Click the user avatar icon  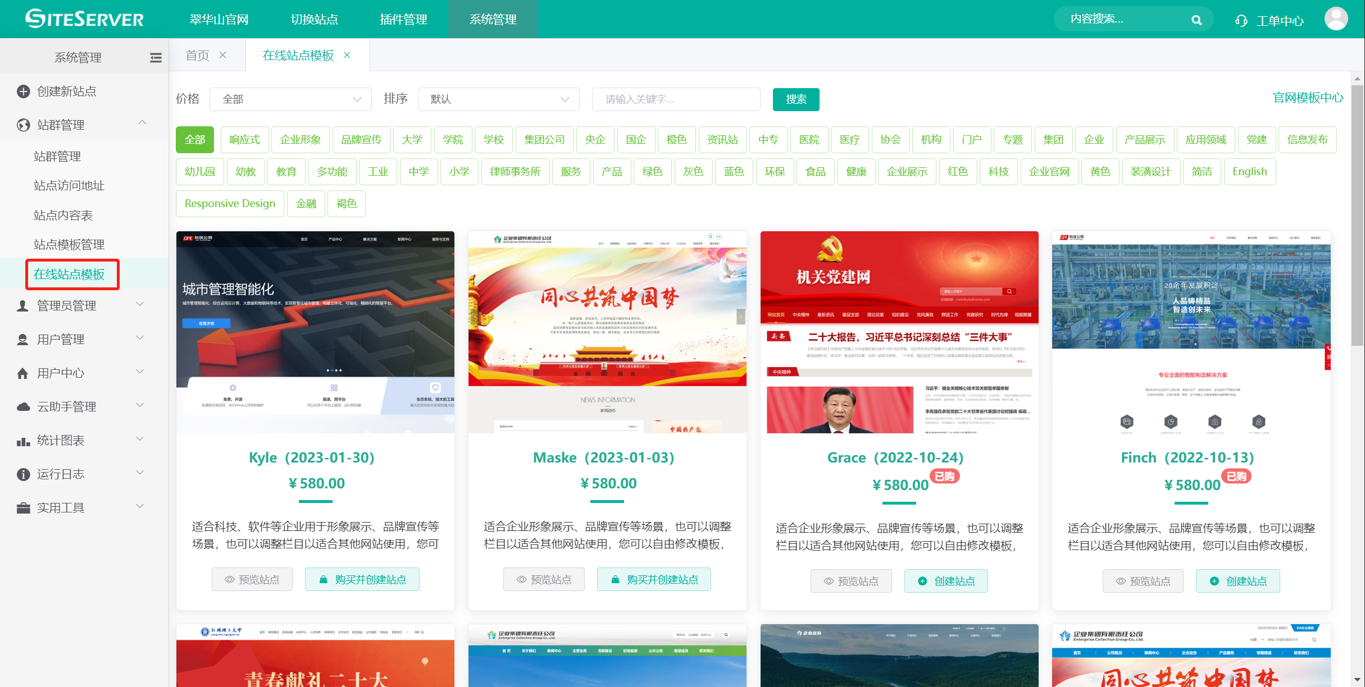(1335, 19)
